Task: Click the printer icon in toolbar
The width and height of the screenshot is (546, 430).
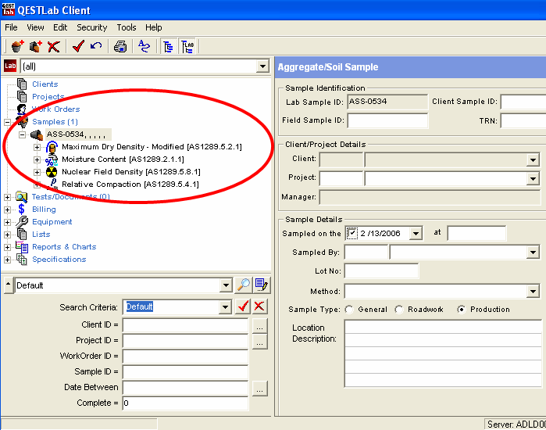Action: coord(120,47)
